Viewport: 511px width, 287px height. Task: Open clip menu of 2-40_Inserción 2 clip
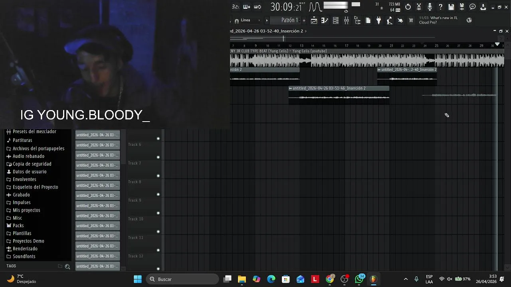coord(379,70)
